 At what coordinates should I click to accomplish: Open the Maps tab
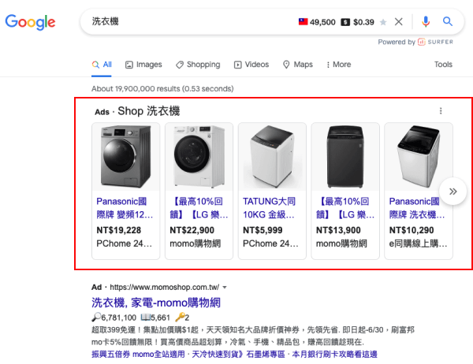coord(297,65)
